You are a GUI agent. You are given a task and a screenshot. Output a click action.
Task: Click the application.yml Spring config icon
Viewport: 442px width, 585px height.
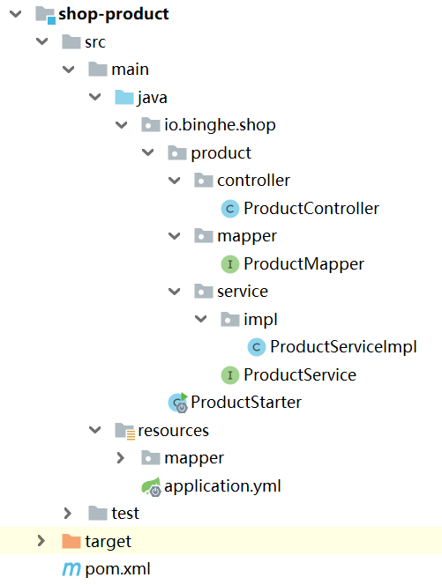[x=152, y=487]
